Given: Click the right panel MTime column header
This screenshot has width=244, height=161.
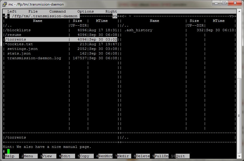Looking at the screenshot, I should (219, 21).
